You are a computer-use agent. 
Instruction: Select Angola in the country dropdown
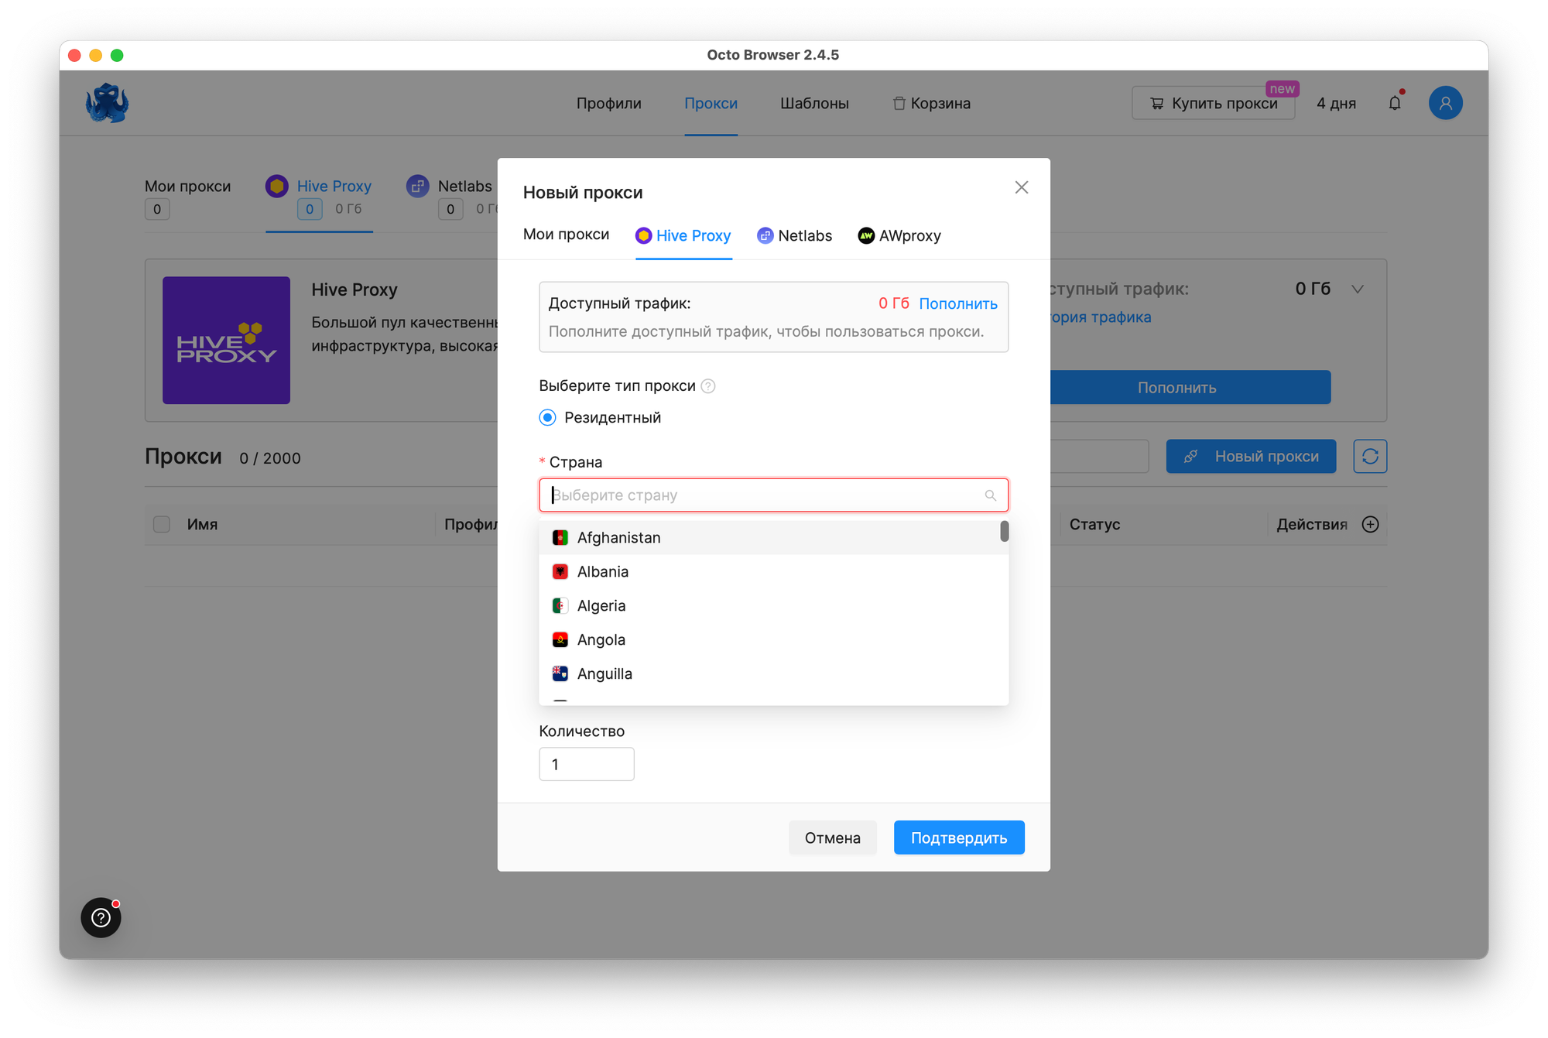601,640
